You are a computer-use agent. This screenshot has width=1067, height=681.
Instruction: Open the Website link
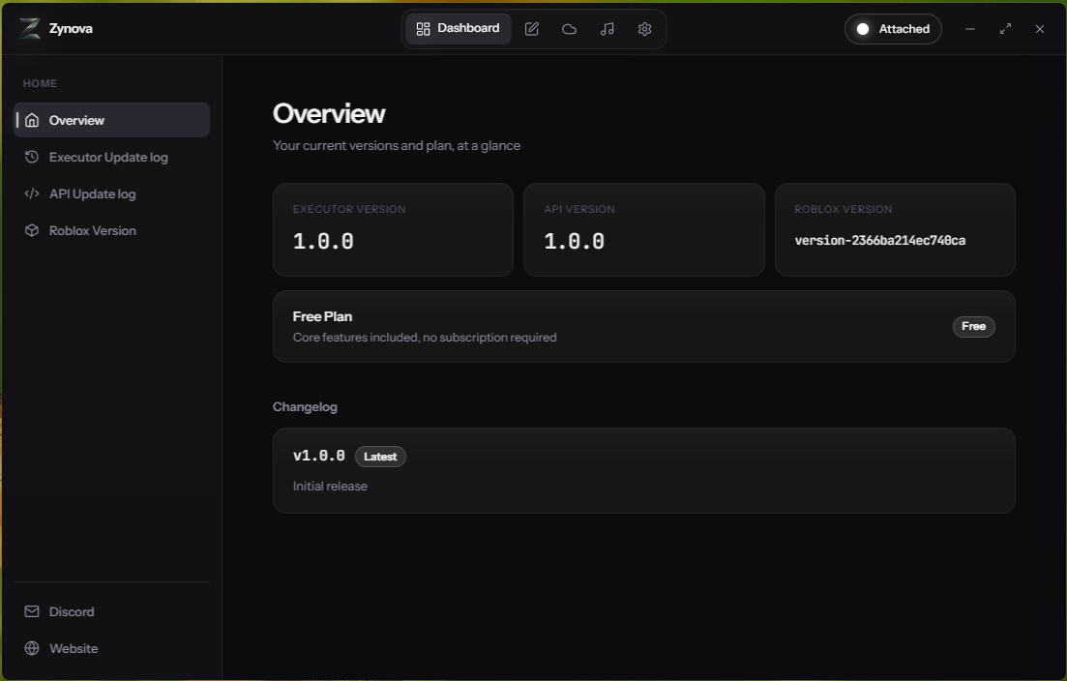pos(111,648)
